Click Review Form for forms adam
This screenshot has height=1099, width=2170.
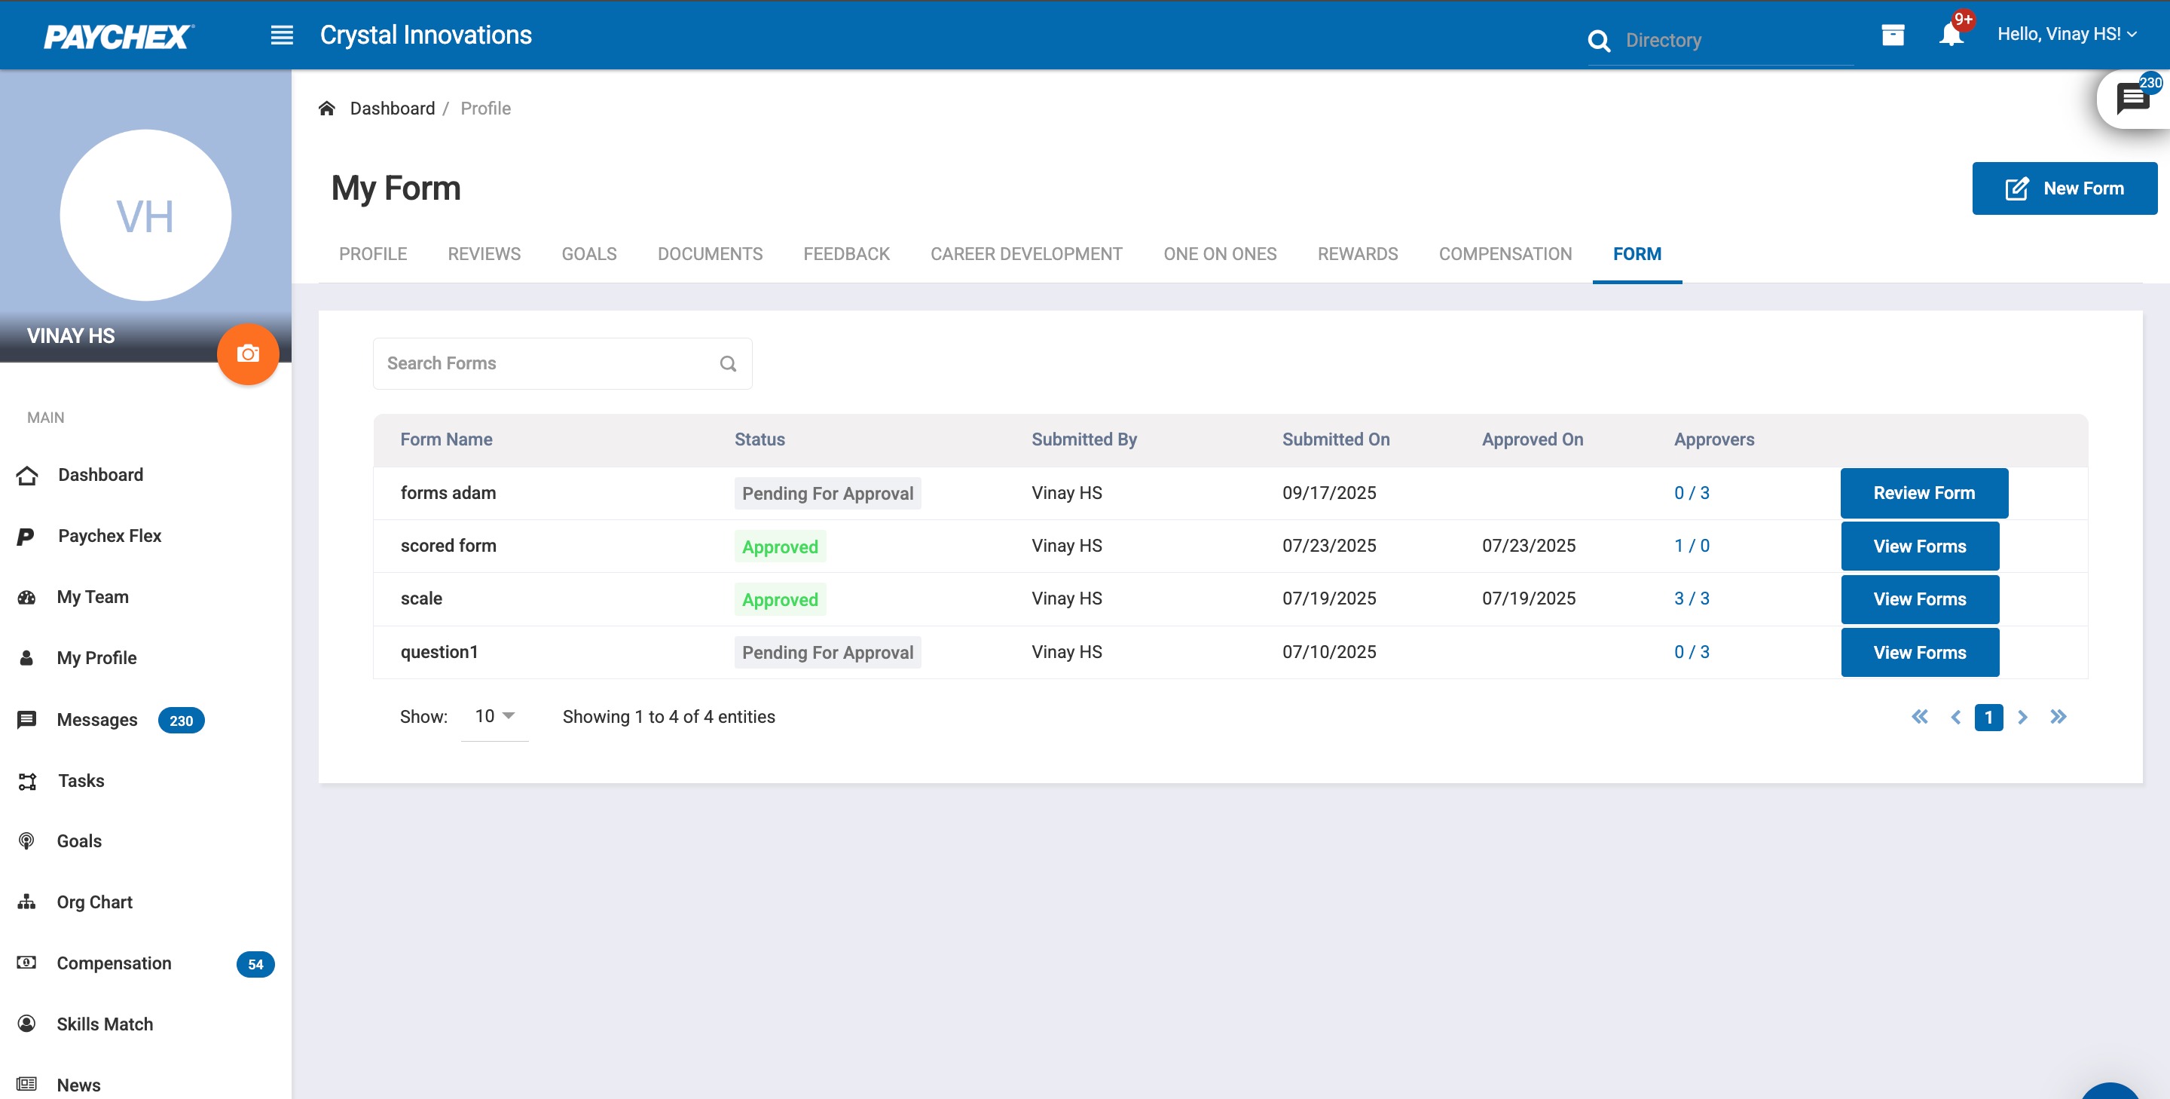pos(1923,493)
